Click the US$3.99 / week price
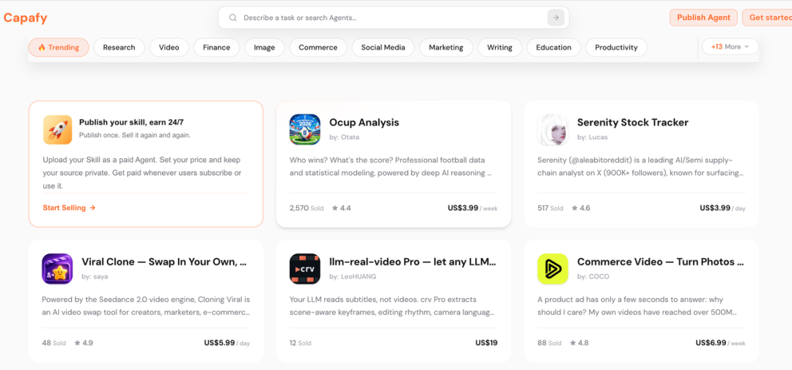This screenshot has height=370, width=792. pos(472,208)
